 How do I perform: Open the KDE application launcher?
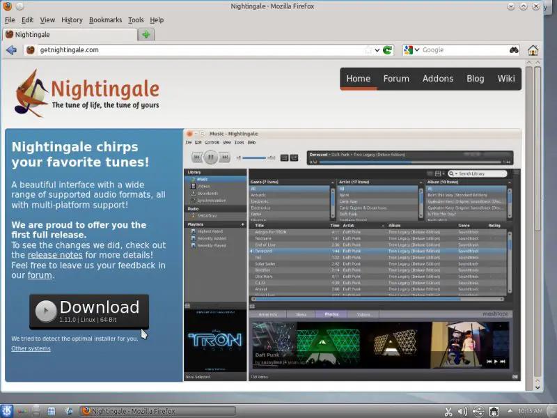[7, 411]
